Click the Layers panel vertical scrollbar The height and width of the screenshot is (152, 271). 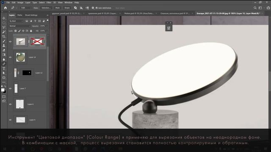(x=48, y=64)
